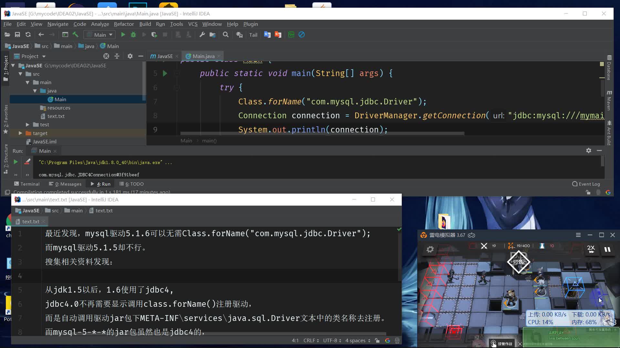Toggle tool window bars icon at status bar left

[x=7, y=192]
